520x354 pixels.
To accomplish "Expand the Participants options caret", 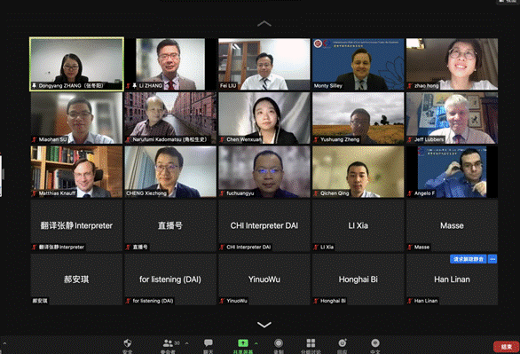I will point(186,343).
